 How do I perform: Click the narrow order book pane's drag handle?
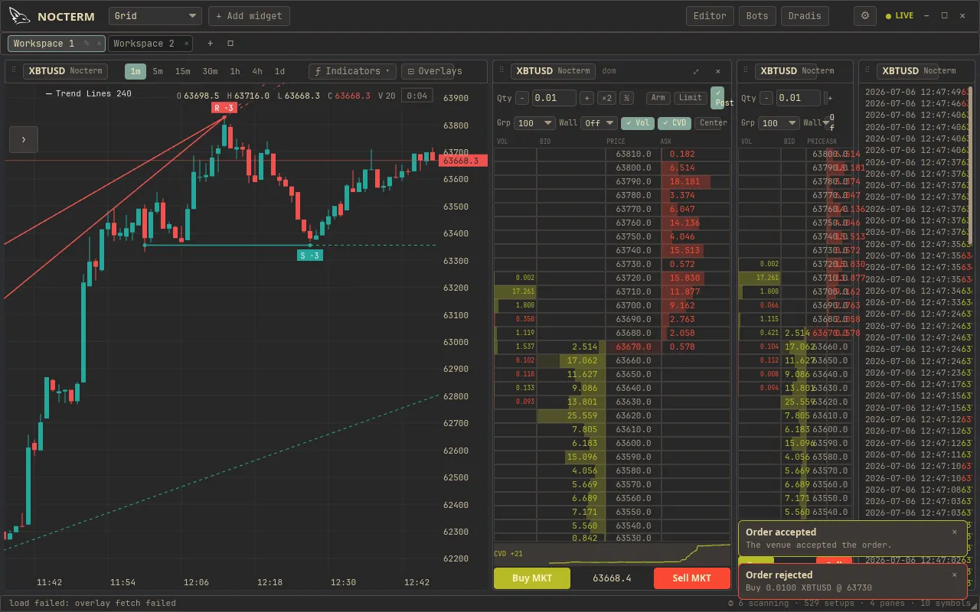(x=746, y=70)
